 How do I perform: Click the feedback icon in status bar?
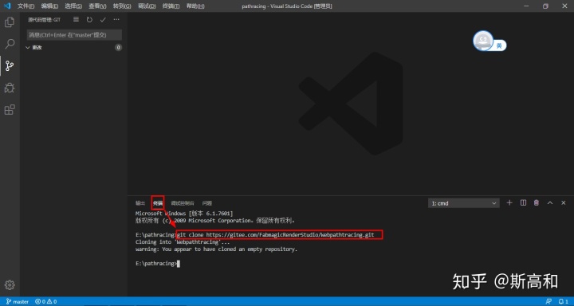tap(548, 301)
